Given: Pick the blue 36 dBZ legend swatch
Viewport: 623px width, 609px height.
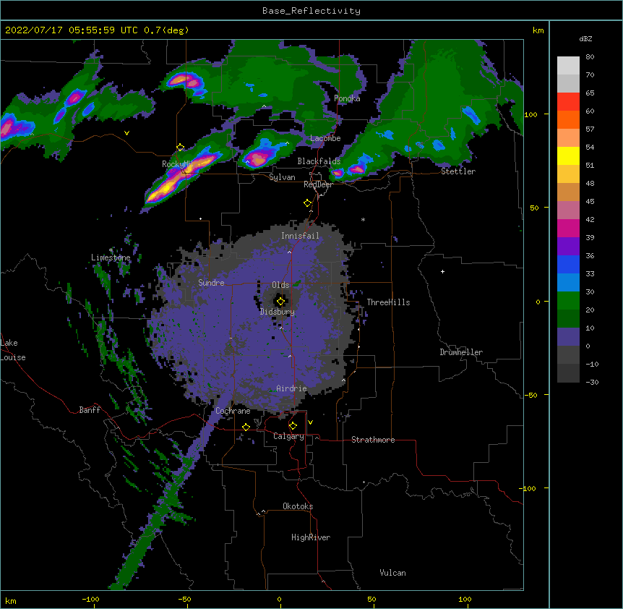Looking at the screenshot, I should click(x=568, y=264).
